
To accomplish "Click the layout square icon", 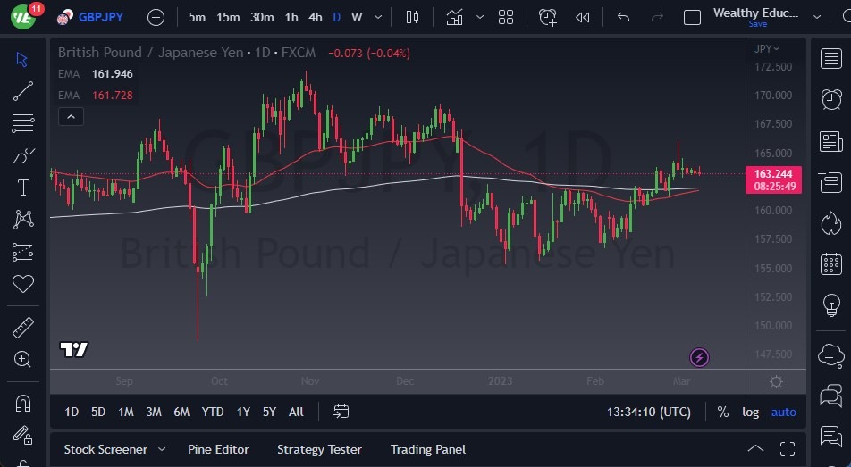I will pyautogui.click(x=692, y=17).
